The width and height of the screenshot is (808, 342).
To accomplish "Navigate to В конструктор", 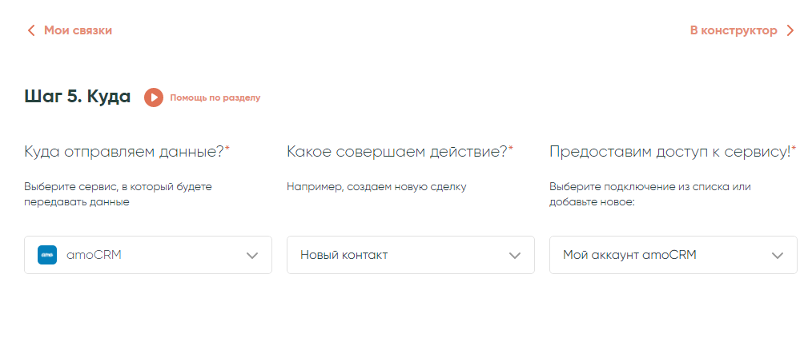I will pyautogui.click(x=733, y=30).
